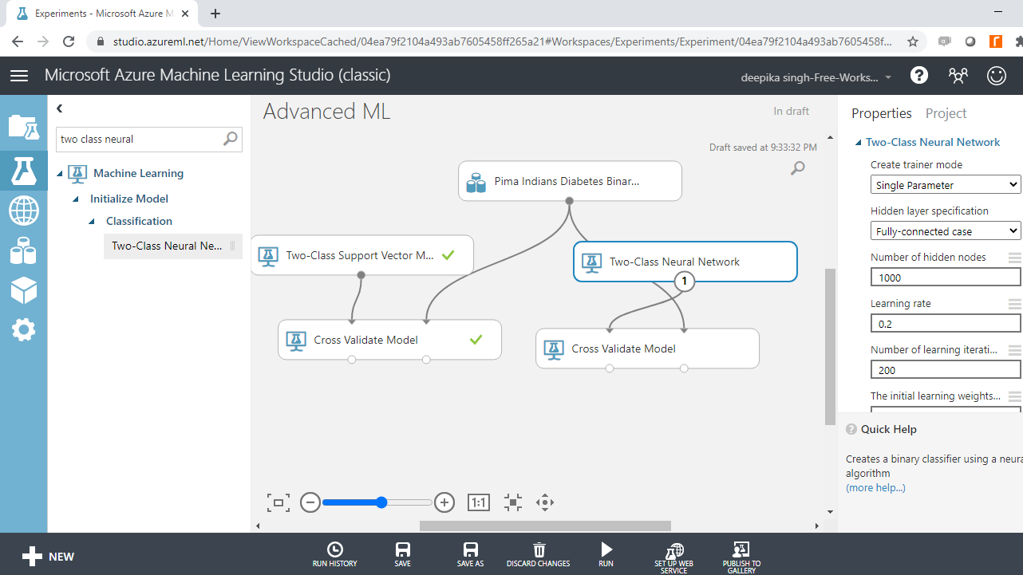
Task: Collapse the Initialize Model tree node
Action: tap(76, 199)
